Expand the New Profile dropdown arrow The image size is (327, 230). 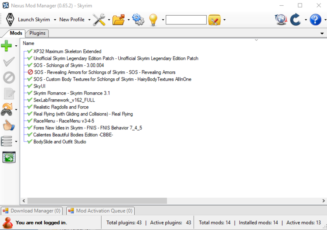[x=89, y=20]
